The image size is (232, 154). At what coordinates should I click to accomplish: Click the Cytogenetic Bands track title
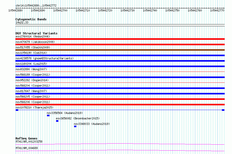tap(31, 19)
